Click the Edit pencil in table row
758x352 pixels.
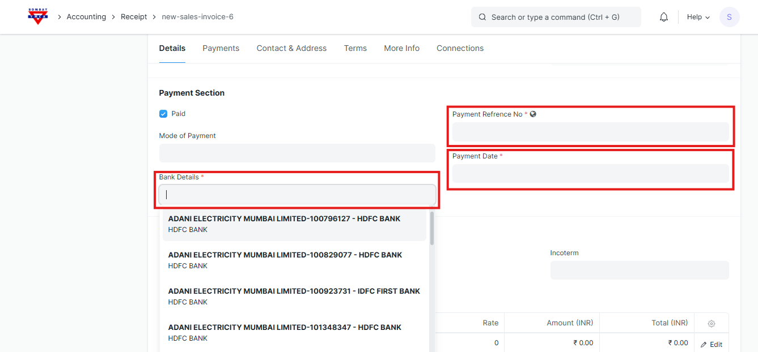pos(711,344)
